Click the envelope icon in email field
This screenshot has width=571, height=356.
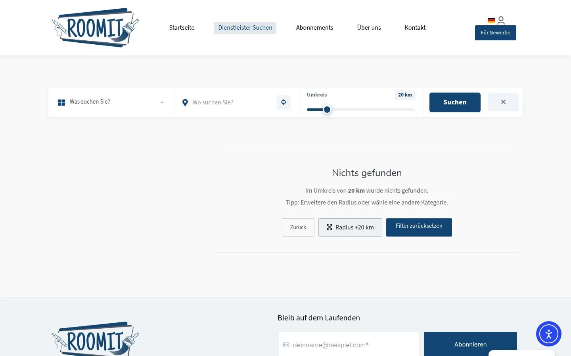point(286,345)
